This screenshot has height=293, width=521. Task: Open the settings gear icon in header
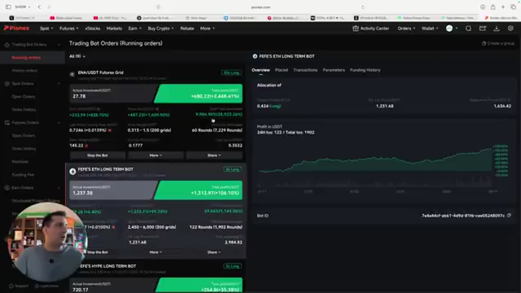pos(510,28)
